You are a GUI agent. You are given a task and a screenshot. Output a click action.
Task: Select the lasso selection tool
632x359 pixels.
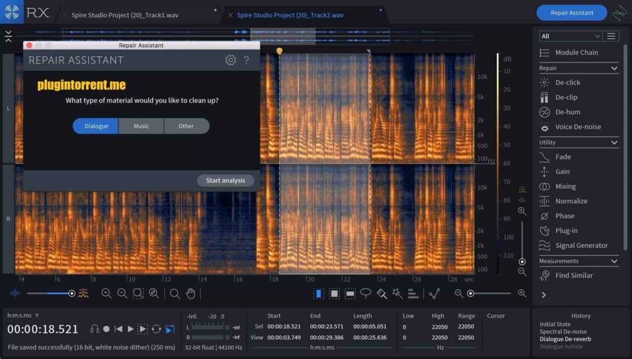coord(365,294)
